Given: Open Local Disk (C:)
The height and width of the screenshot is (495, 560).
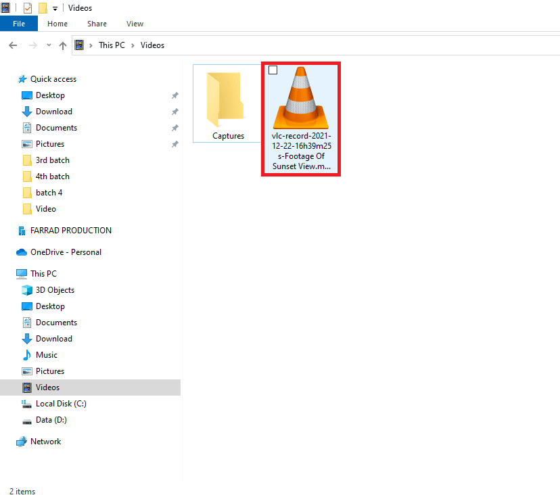Looking at the screenshot, I should (61, 404).
